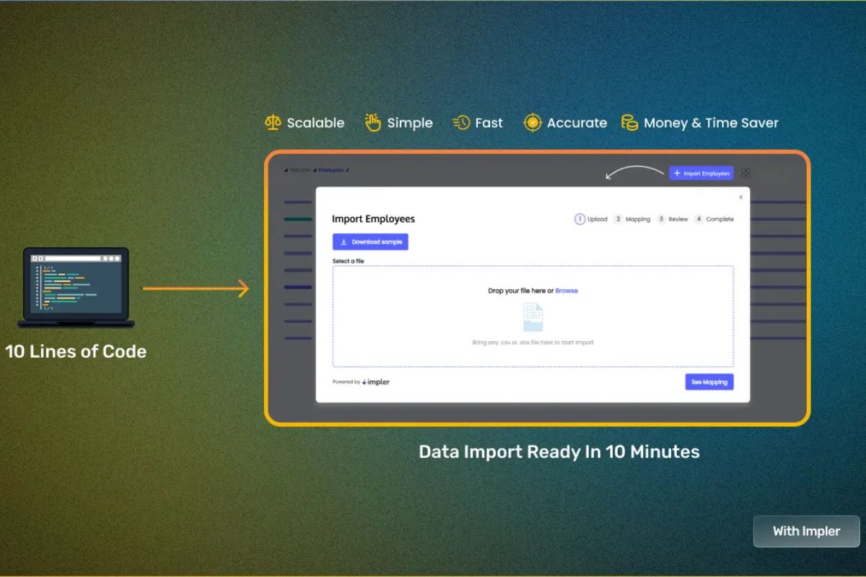Expand the Welcome breadcrumb triangle
Viewport: 866px width, 577px height.
(x=284, y=172)
